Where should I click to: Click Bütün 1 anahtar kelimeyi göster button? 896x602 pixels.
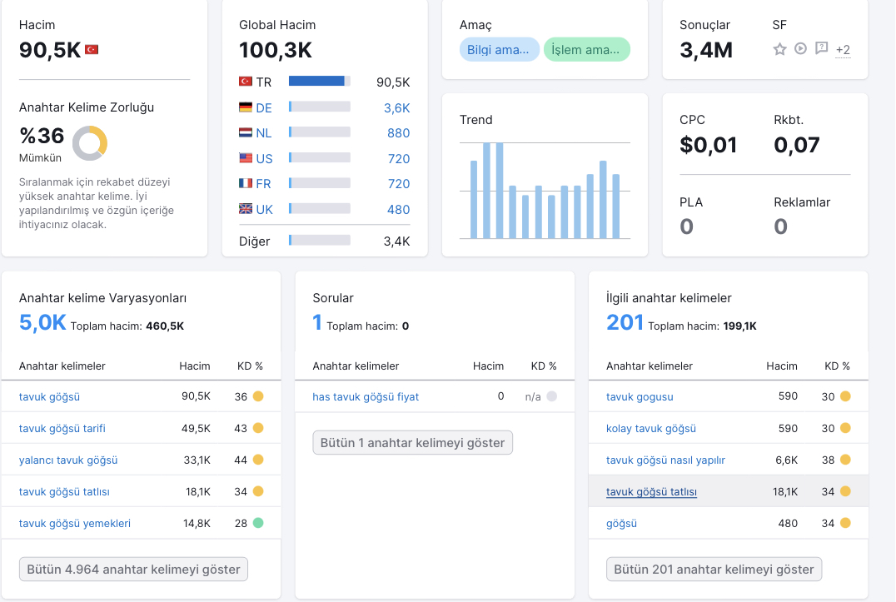412,443
